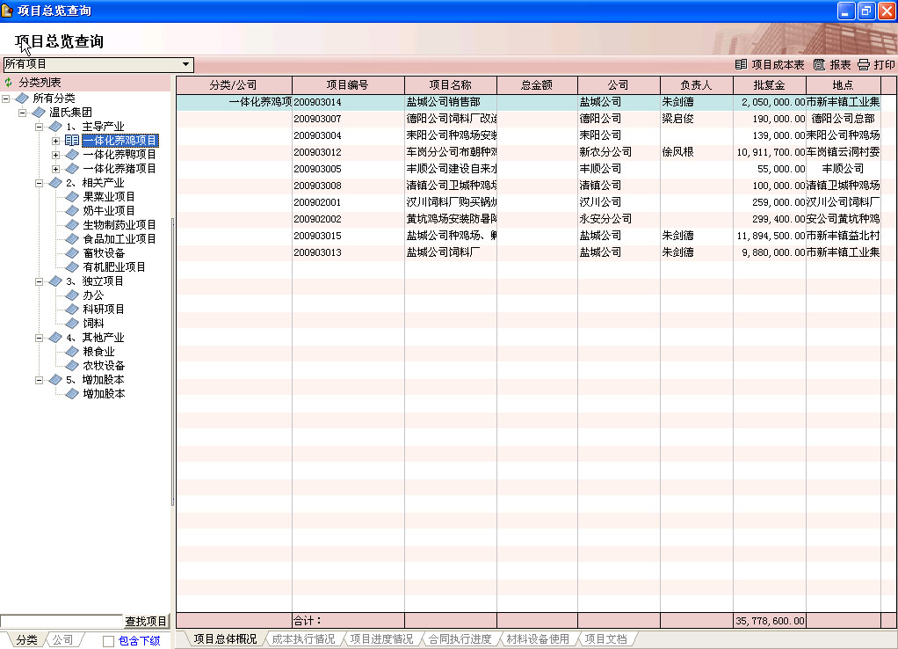
Task: Click the icon beside 一体化养鸭项目
Action: [x=71, y=155]
